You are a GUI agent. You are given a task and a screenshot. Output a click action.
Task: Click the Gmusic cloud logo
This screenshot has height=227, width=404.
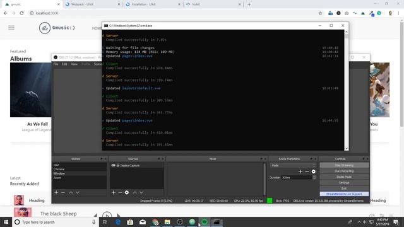point(45,28)
